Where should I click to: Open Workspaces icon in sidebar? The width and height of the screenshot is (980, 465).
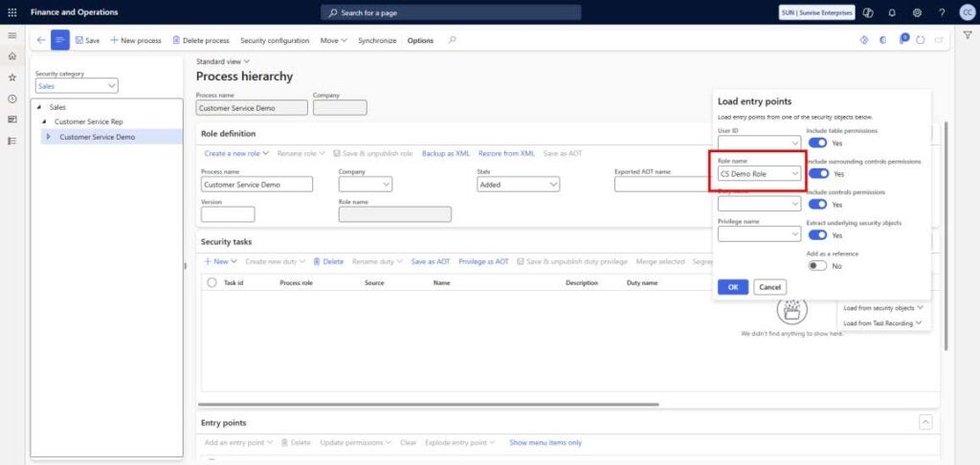11,120
